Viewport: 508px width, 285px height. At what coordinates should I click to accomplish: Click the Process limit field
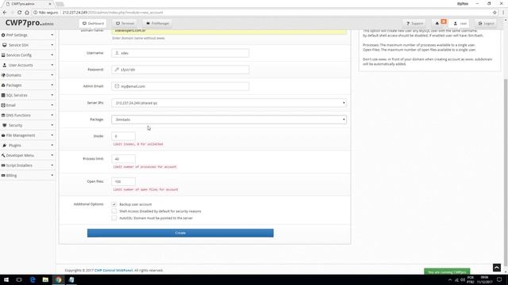tap(123, 158)
